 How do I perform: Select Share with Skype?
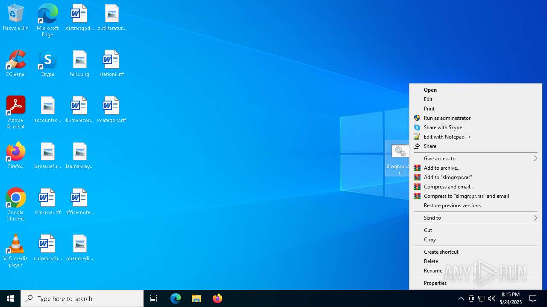pyautogui.click(x=476, y=127)
